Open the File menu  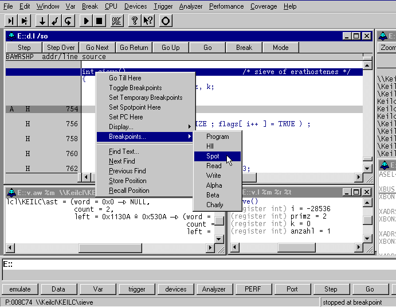tap(8, 6)
